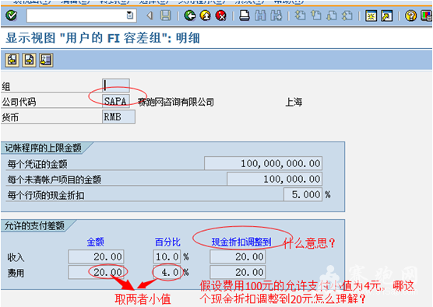Viewport: 433px width, 307px height.
Task: Click the 组 (group) input field
Action: 116,85
